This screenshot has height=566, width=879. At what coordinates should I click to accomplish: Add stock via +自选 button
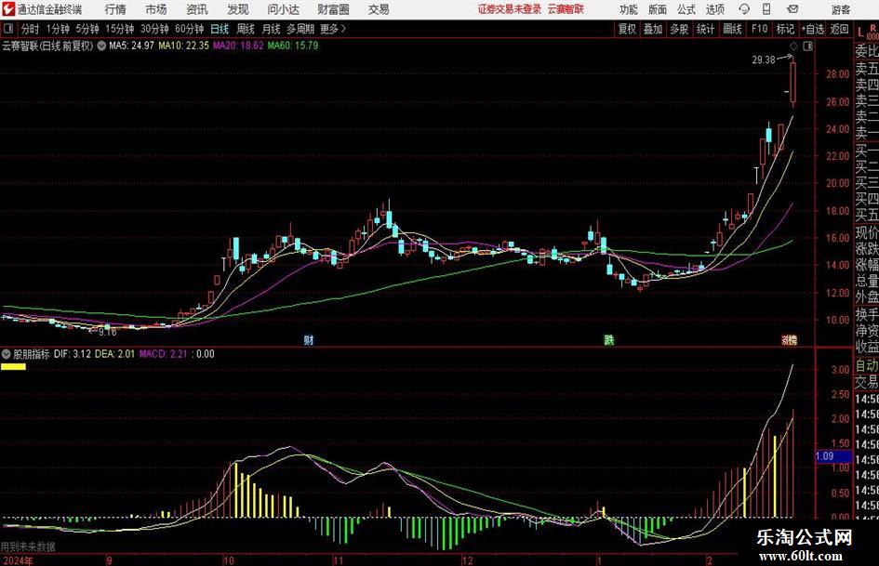coord(812,29)
